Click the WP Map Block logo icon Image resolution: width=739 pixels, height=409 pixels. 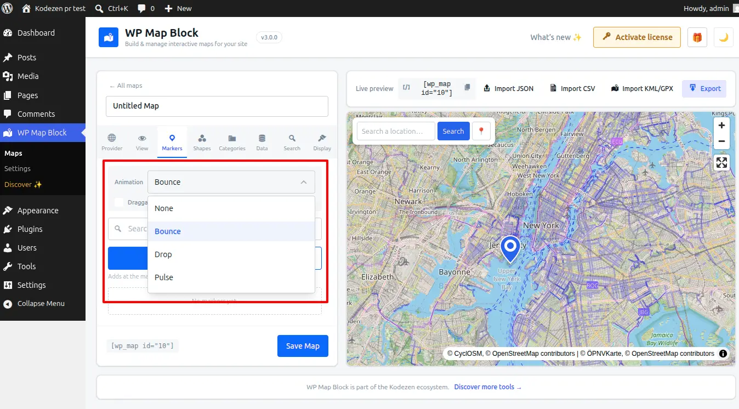coord(109,37)
